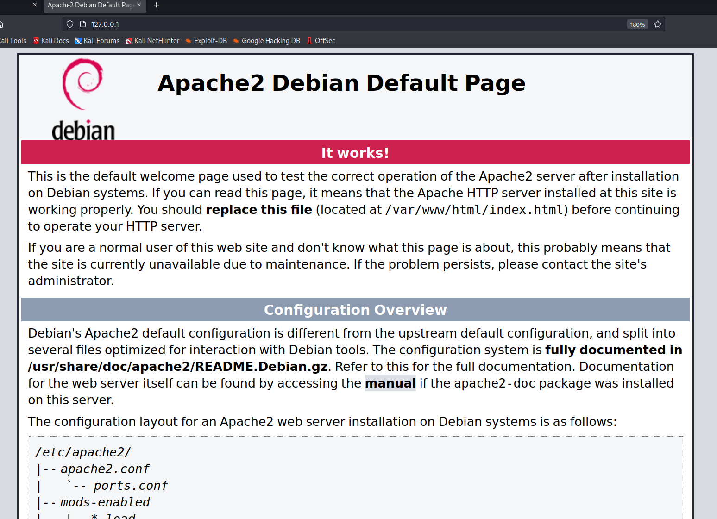Bookmark this page with the star icon
717x519 pixels.
point(658,24)
